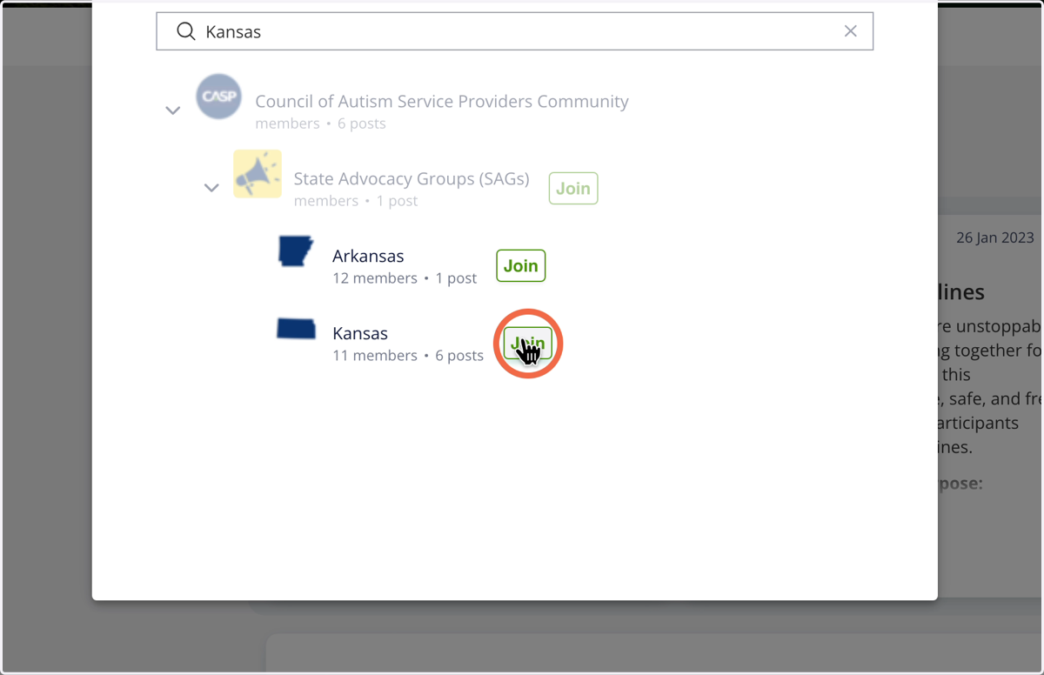Collapse the Council of Autism Service Providers Community
Viewport: 1044px width, 675px height.
point(173,110)
